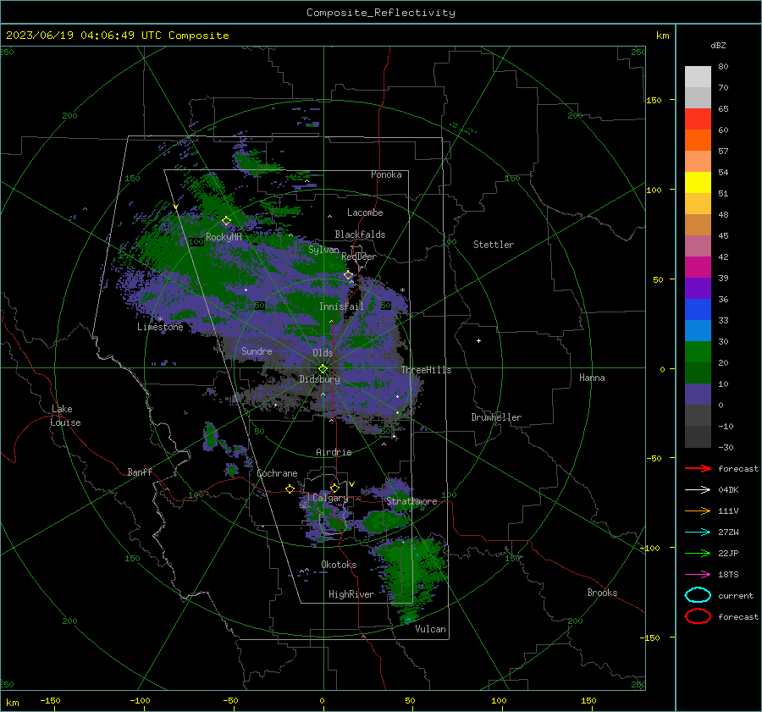Image resolution: width=762 pixels, height=712 pixels.
Task: Click the 39 dBZ magenta color swatch
Action: (698, 267)
